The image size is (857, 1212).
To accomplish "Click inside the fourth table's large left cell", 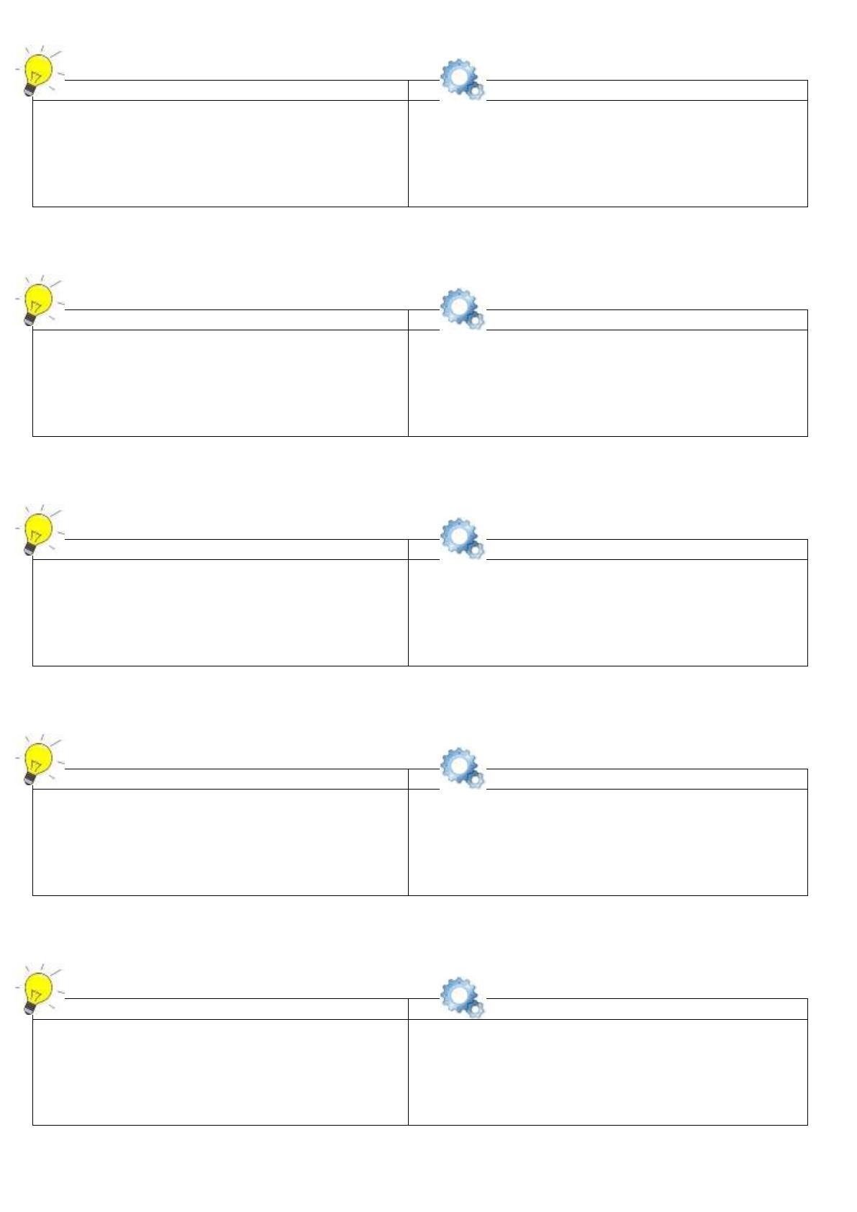I will point(220,842).
